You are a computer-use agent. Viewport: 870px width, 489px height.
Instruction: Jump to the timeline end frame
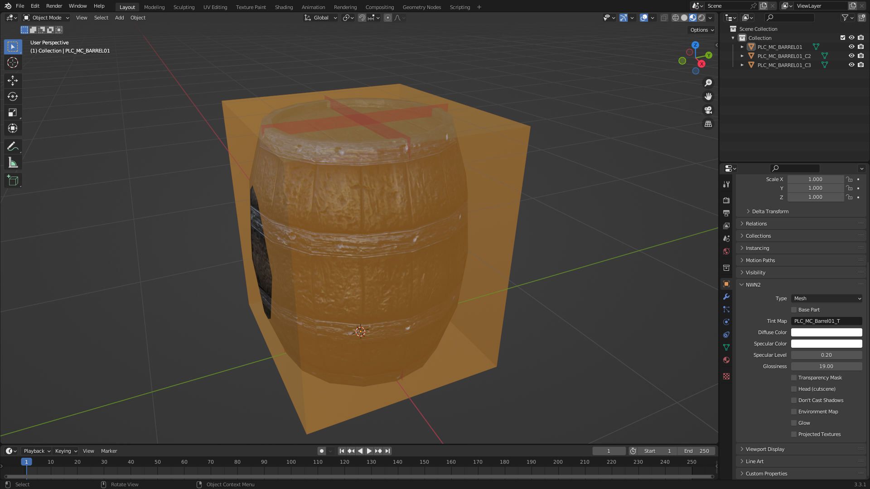coord(387,451)
